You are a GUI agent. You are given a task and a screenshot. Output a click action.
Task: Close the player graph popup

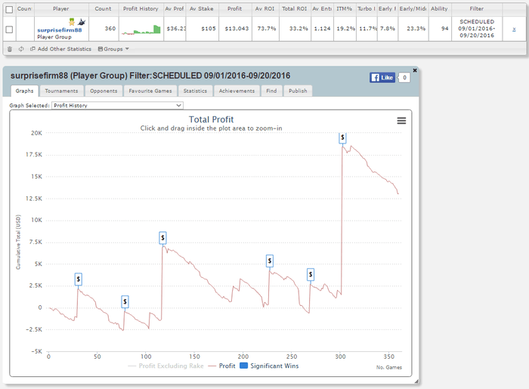pyautogui.click(x=415, y=68)
